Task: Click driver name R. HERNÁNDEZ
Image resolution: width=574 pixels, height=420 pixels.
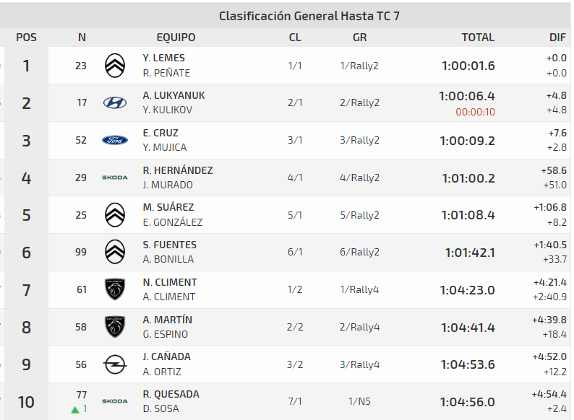Action: click(x=178, y=170)
